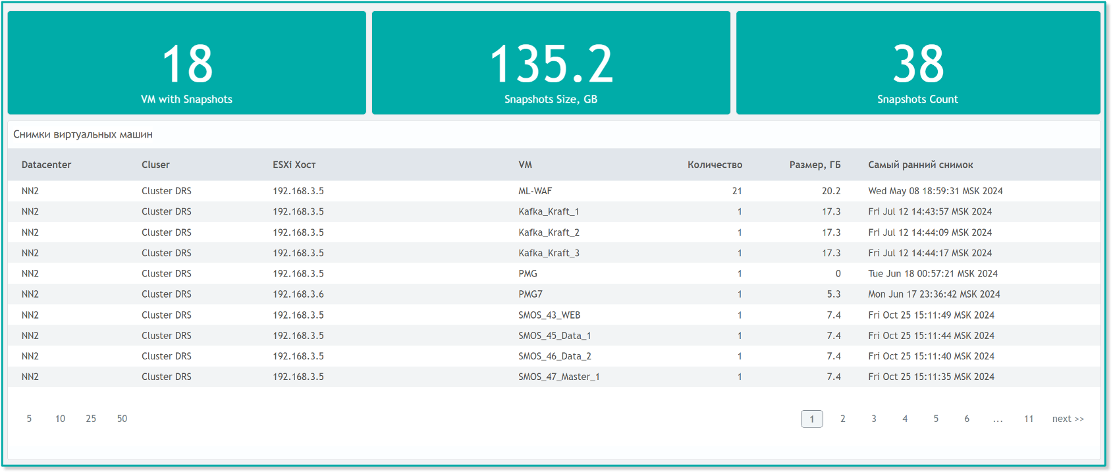Screen dimensions: 1113x474
Task: Open the Snapshots Size, GB panel
Action: [551, 63]
